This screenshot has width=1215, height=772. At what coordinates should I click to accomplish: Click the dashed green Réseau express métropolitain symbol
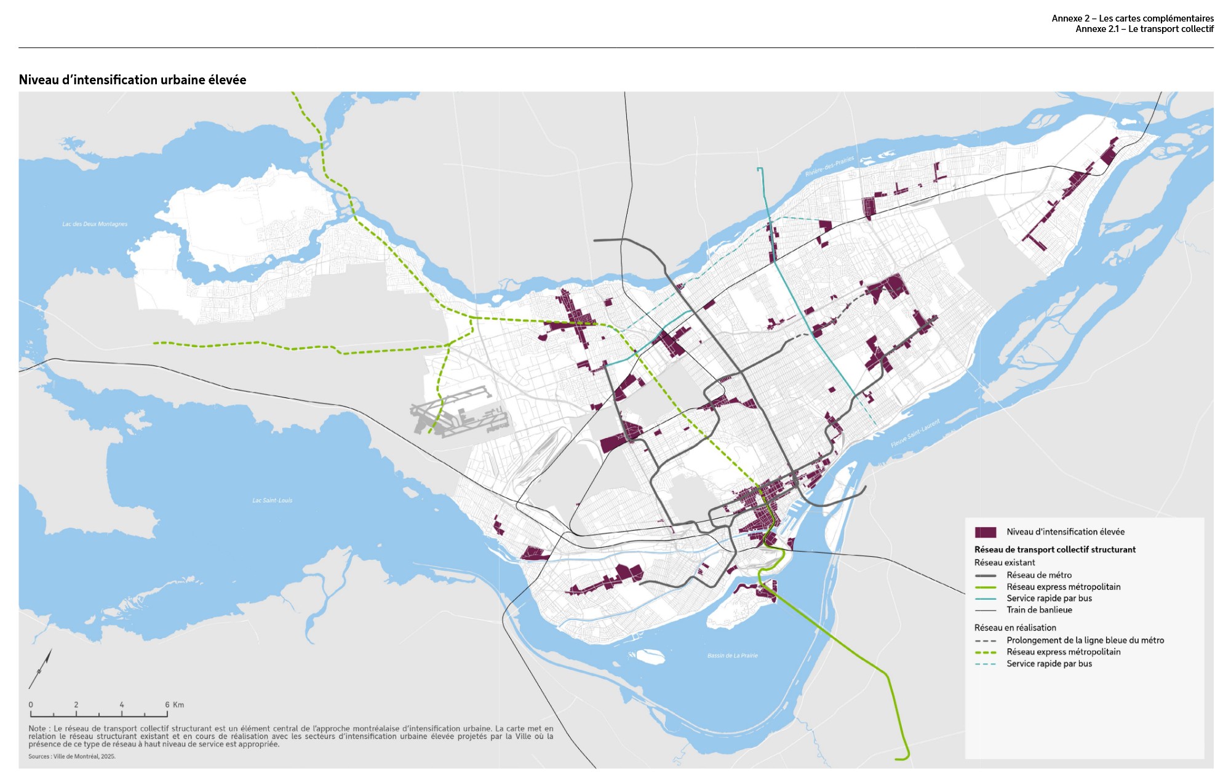985,653
